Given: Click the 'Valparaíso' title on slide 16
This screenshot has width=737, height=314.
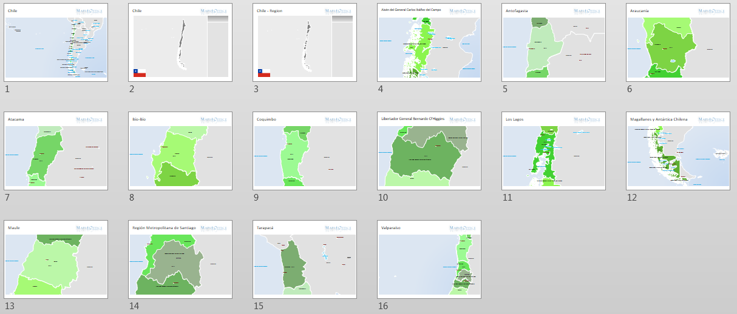Looking at the screenshot, I should coord(391,228).
